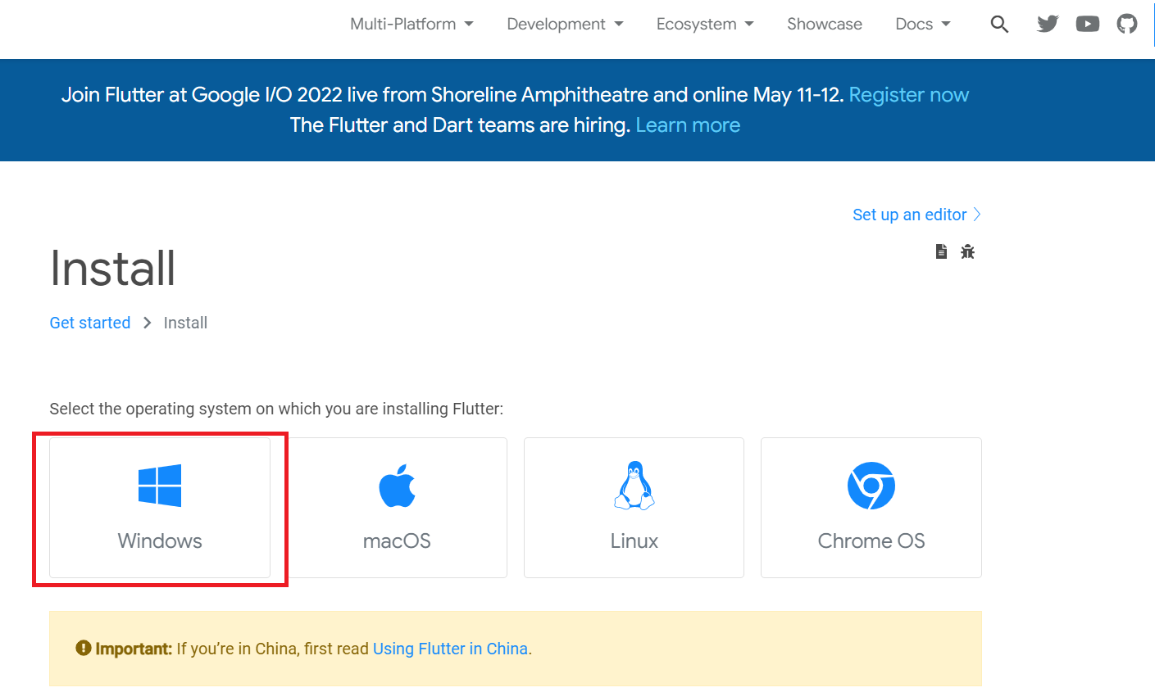Click the macOS label text
The width and height of the screenshot is (1155, 692).
point(397,541)
